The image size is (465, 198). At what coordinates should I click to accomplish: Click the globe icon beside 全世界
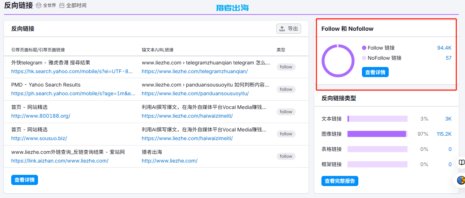[x=39, y=5]
